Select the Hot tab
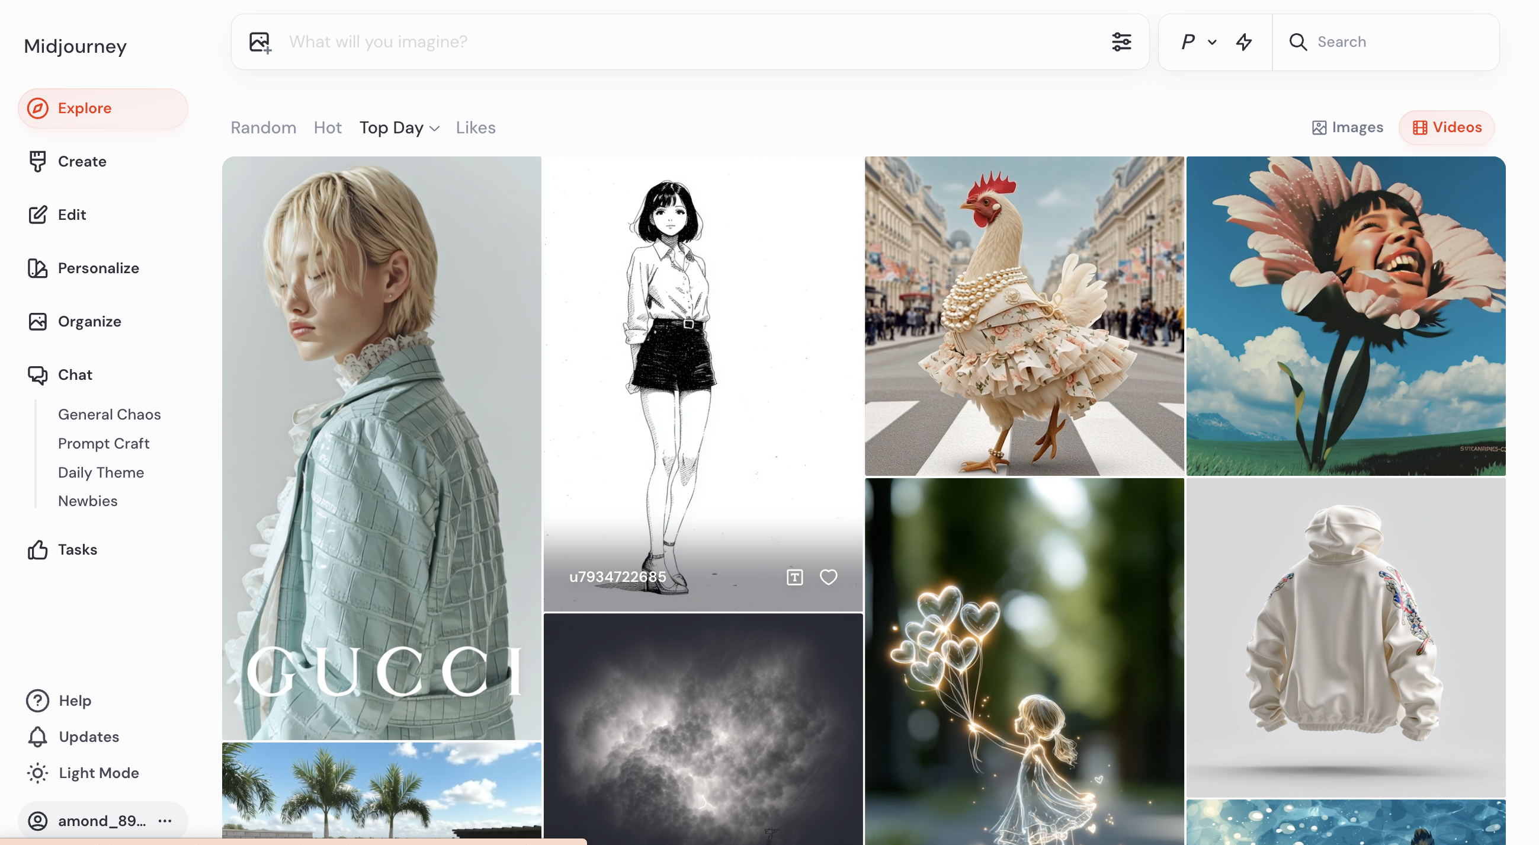This screenshot has width=1539, height=845. (x=328, y=128)
